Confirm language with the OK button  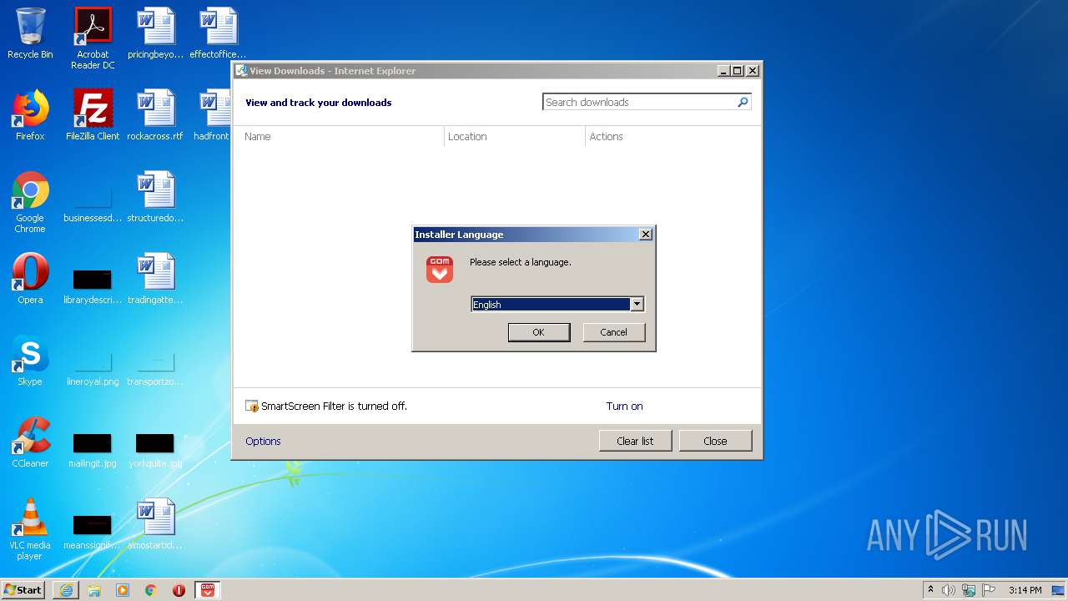tap(539, 332)
